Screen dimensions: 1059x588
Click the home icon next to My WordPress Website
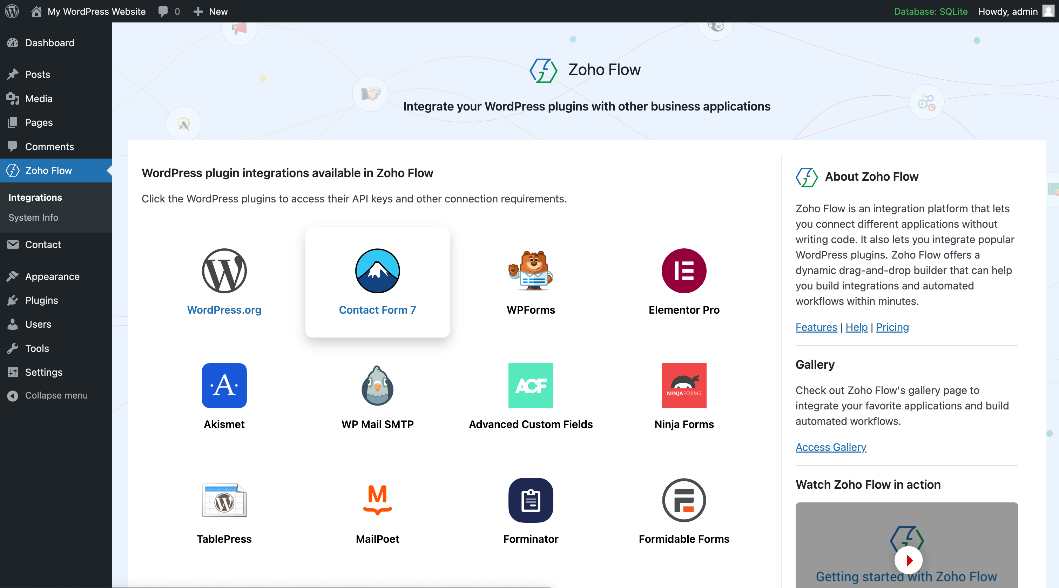pyautogui.click(x=36, y=11)
